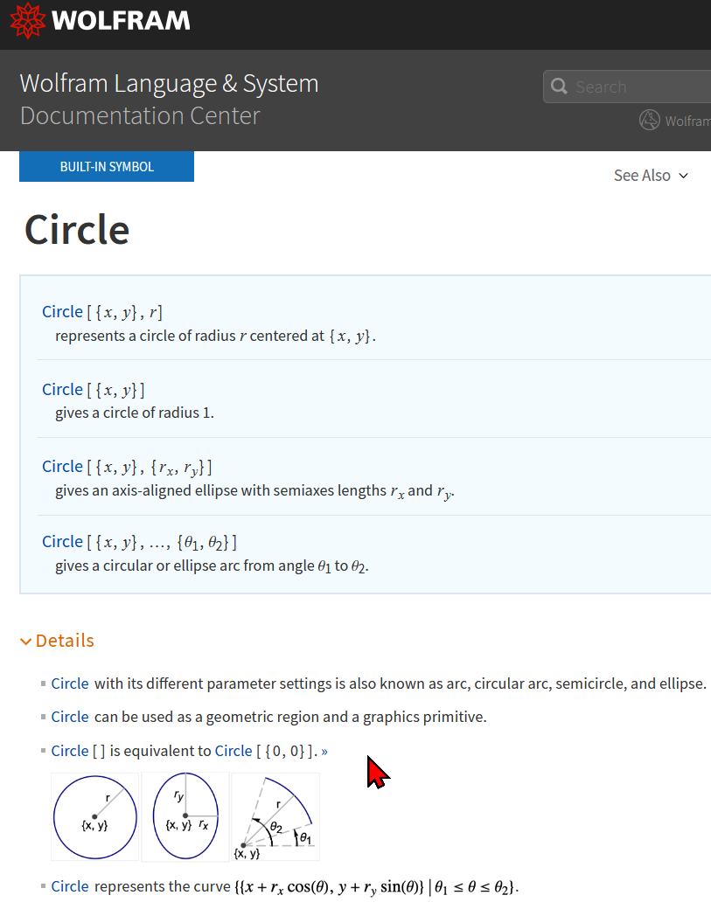Click the circle with radius r thumbnail

(x=95, y=817)
